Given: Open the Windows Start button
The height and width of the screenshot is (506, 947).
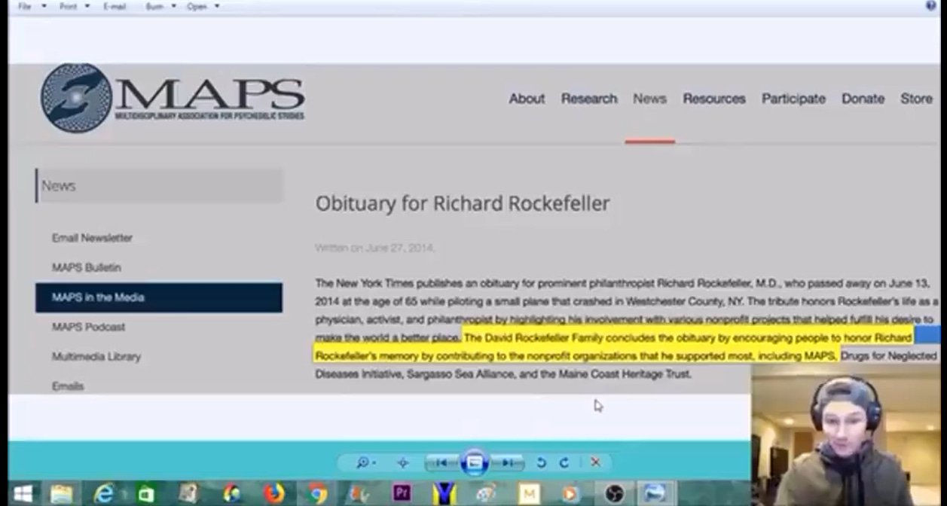Looking at the screenshot, I should tap(23, 494).
